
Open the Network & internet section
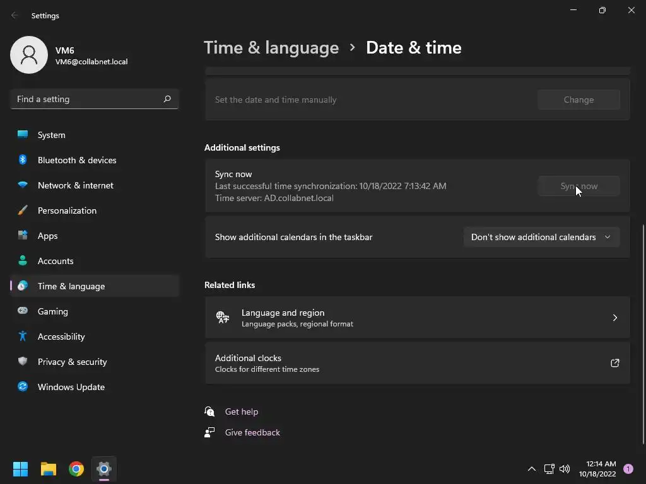(x=95, y=185)
